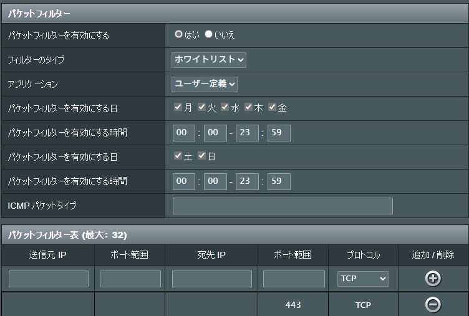Toggle the 月 (Monday) checkbox
The width and height of the screenshot is (469, 316).
(178, 107)
